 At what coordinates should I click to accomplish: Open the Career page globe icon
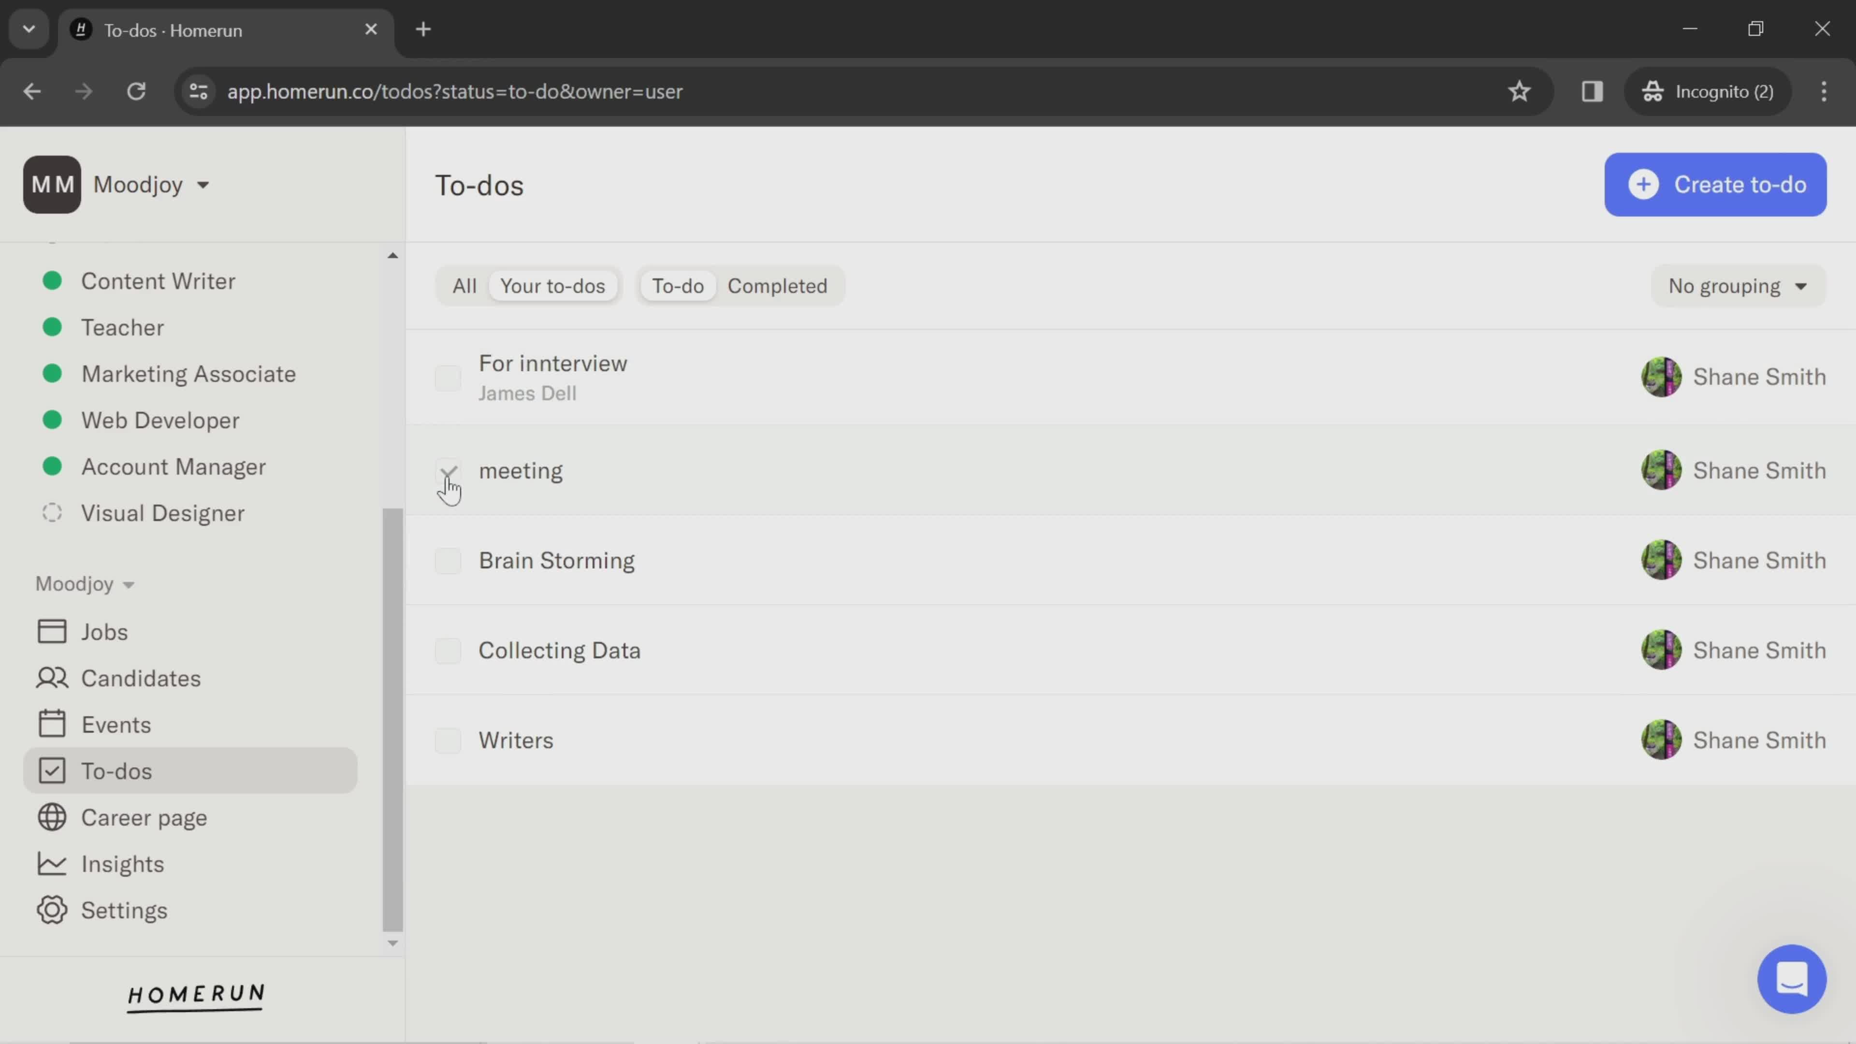[x=52, y=817]
